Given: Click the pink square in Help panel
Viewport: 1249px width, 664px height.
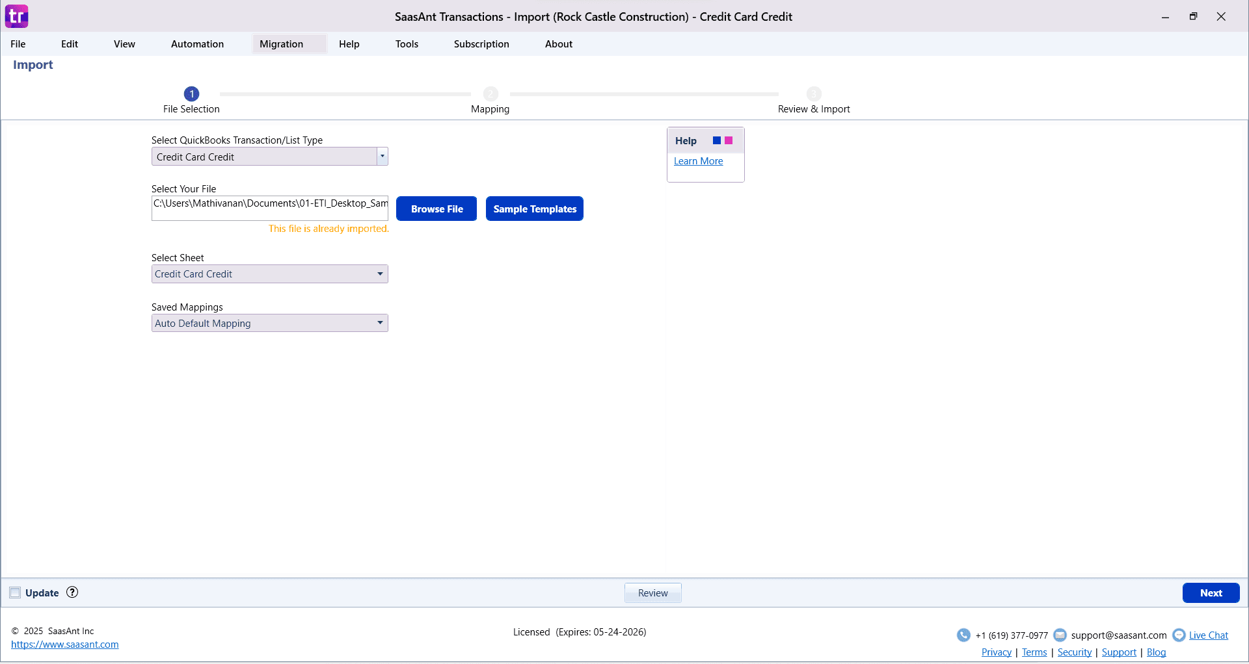Looking at the screenshot, I should pyautogui.click(x=729, y=140).
